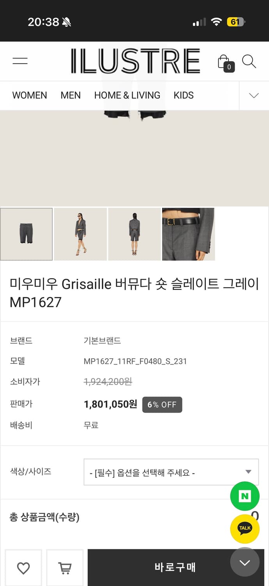Open the Naver chat floating button

[x=245, y=496]
